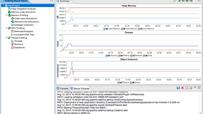
Task: Uncheck the Waiting threads checkbox
Action: tap(119, 56)
